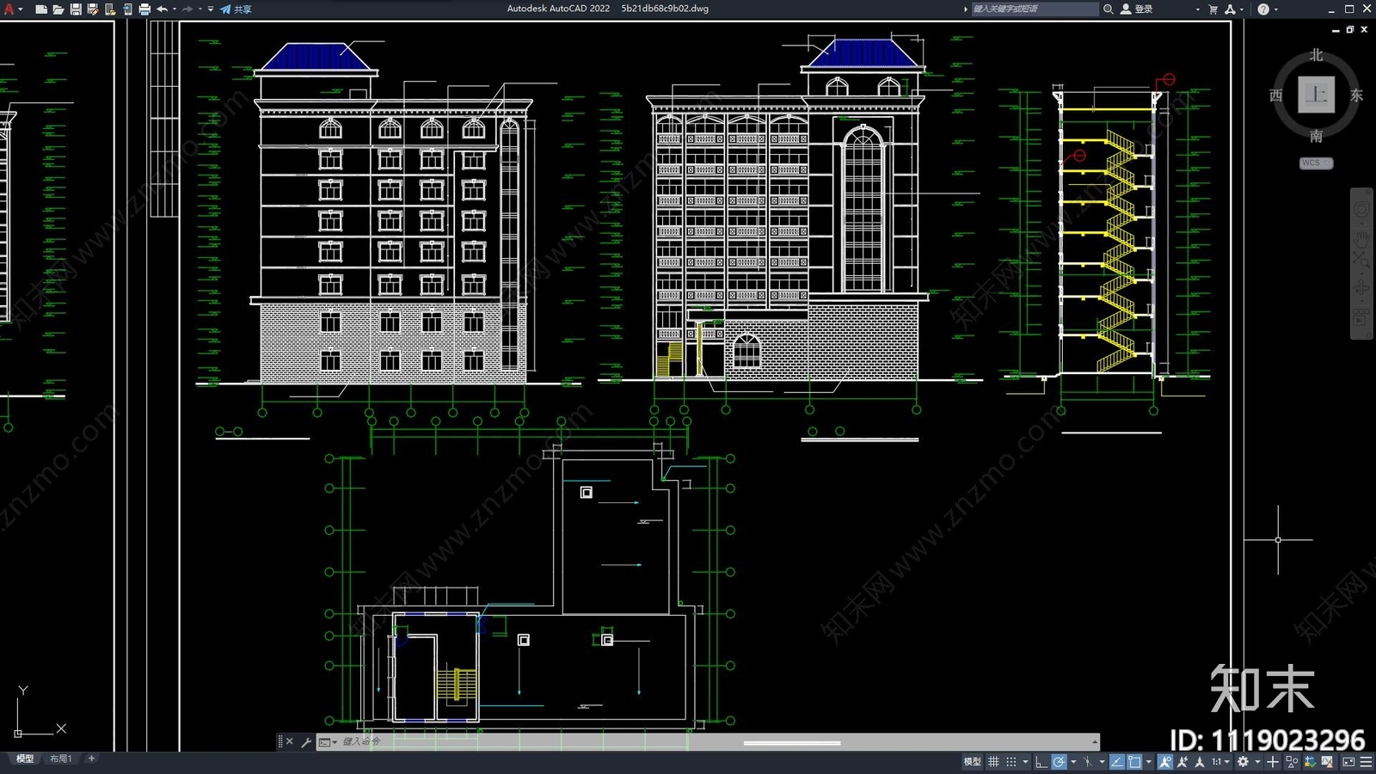Switch to the 模型 model tab

25,759
